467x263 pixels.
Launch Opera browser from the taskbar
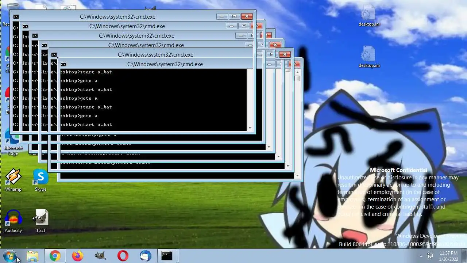pyautogui.click(x=123, y=256)
